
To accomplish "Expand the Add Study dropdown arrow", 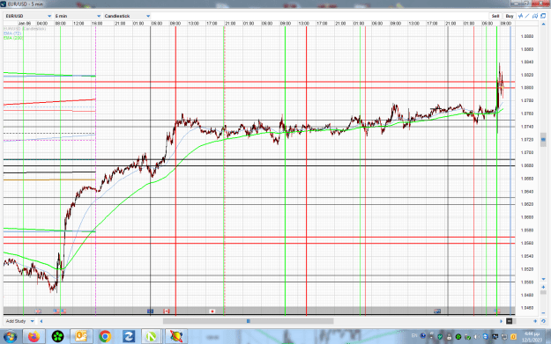I will pos(33,321).
